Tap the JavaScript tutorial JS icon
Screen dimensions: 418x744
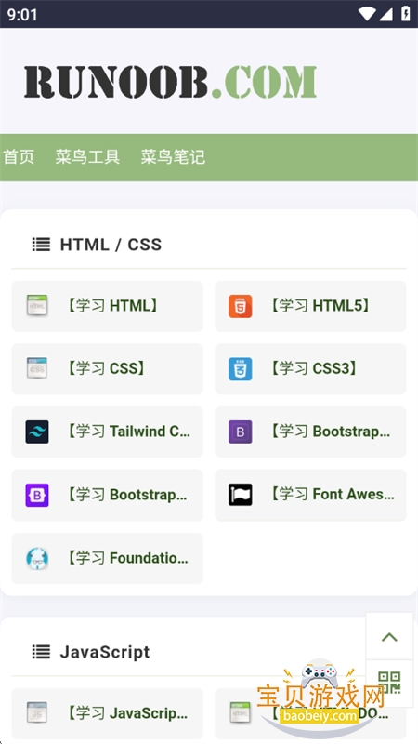point(37,712)
